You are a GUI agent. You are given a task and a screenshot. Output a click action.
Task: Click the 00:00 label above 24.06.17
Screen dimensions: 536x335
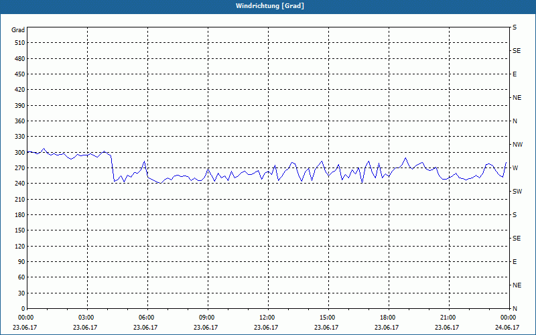tap(508, 318)
